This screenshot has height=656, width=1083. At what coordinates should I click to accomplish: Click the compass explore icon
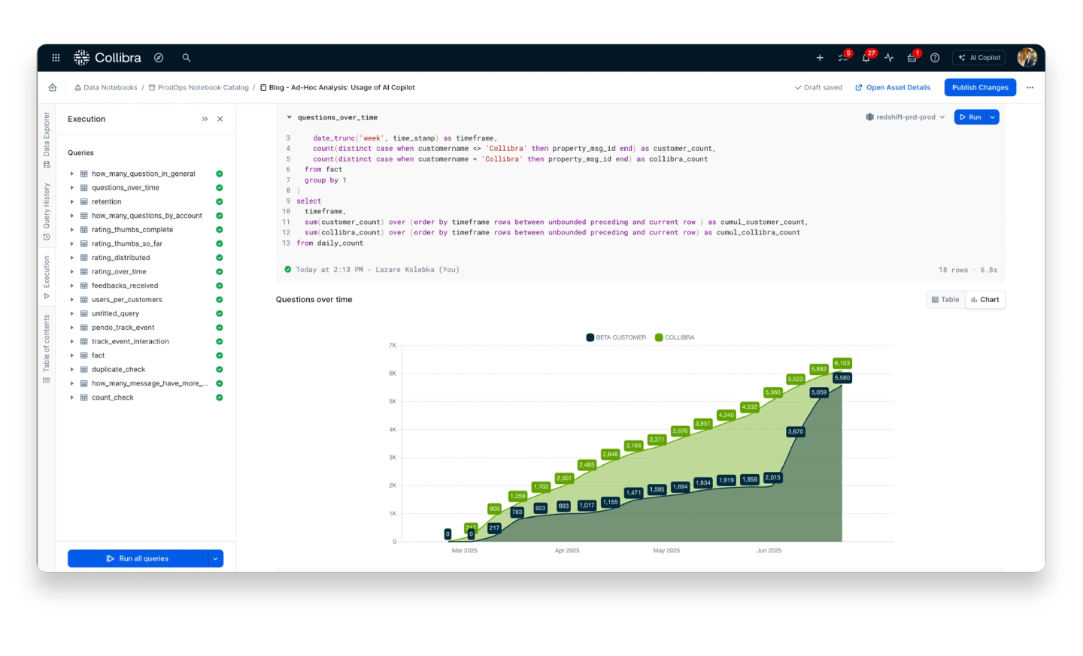coord(159,58)
